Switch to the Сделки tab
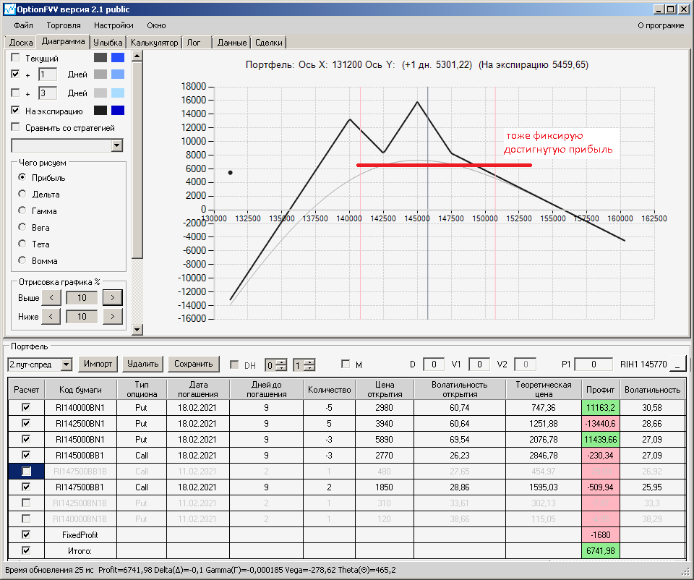This screenshot has width=694, height=580. (269, 43)
